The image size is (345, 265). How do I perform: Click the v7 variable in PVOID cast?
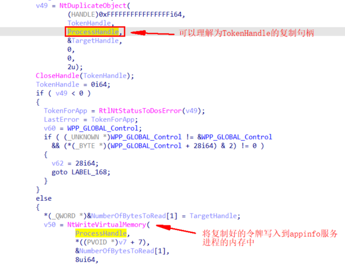(122, 242)
